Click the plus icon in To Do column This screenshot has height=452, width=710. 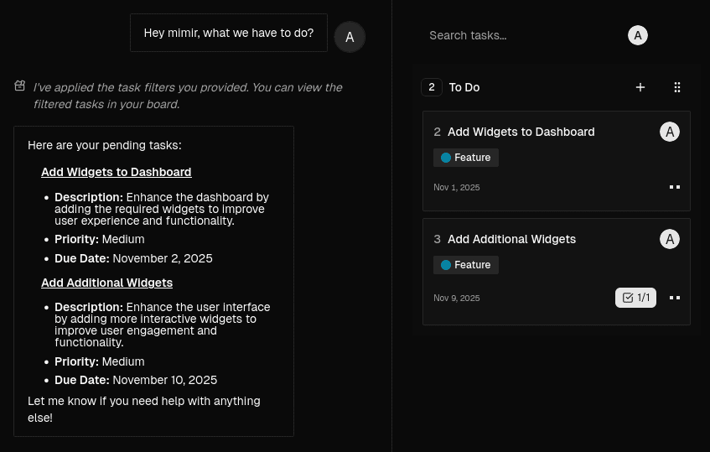pos(640,87)
